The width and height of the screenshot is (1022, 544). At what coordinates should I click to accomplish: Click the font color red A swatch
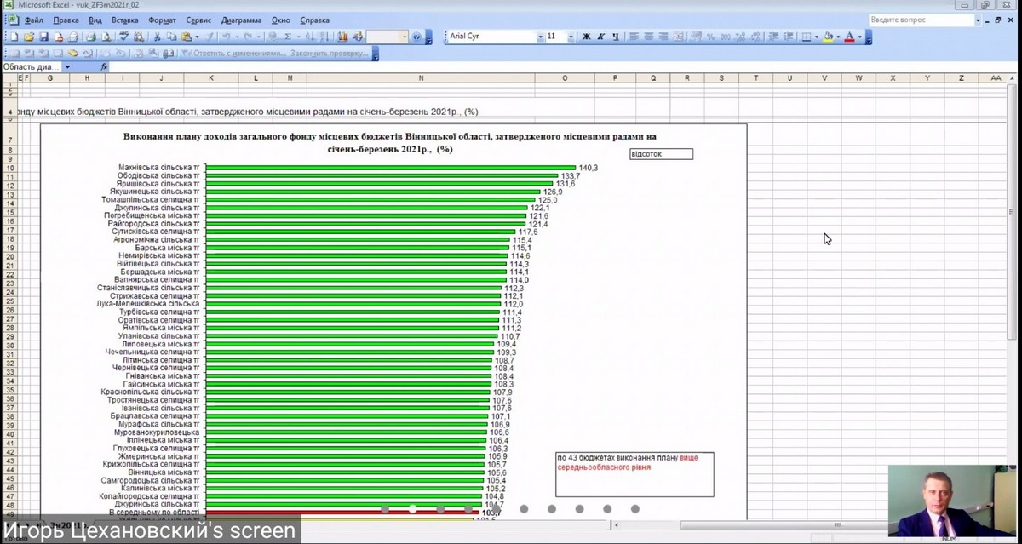[x=849, y=37]
